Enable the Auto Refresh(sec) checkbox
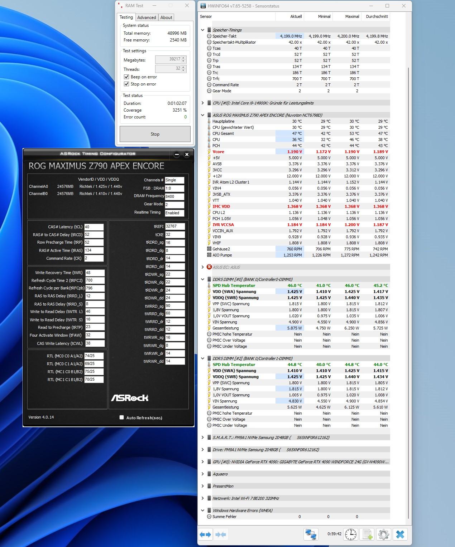 [122, 417]
